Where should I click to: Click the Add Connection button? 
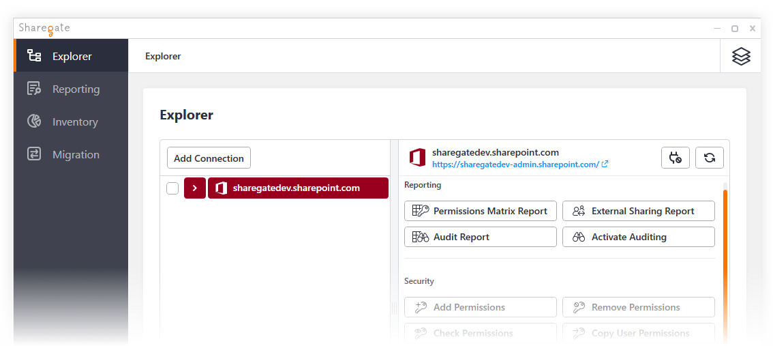click(x=209, y=158)
